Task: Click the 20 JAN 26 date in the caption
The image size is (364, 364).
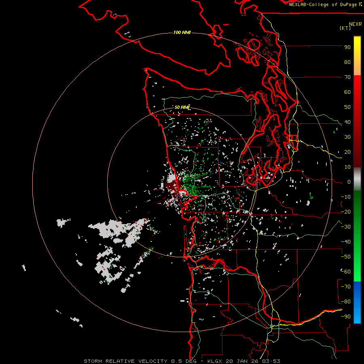Action: point(242,361)
